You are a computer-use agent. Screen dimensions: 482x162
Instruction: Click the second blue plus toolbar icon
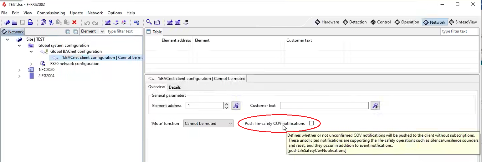tap(116, 22)
